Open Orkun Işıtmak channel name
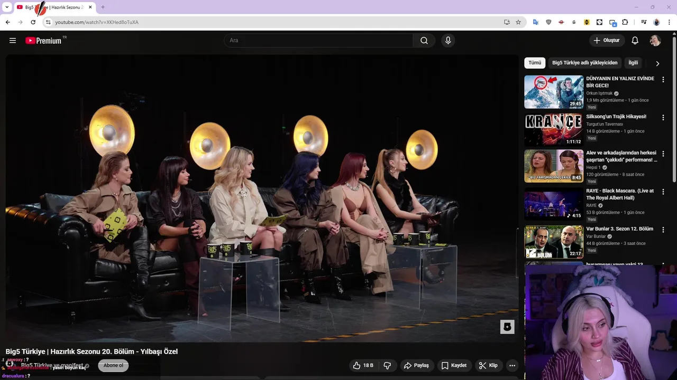 pyautogui.click(x=599, y=93)
